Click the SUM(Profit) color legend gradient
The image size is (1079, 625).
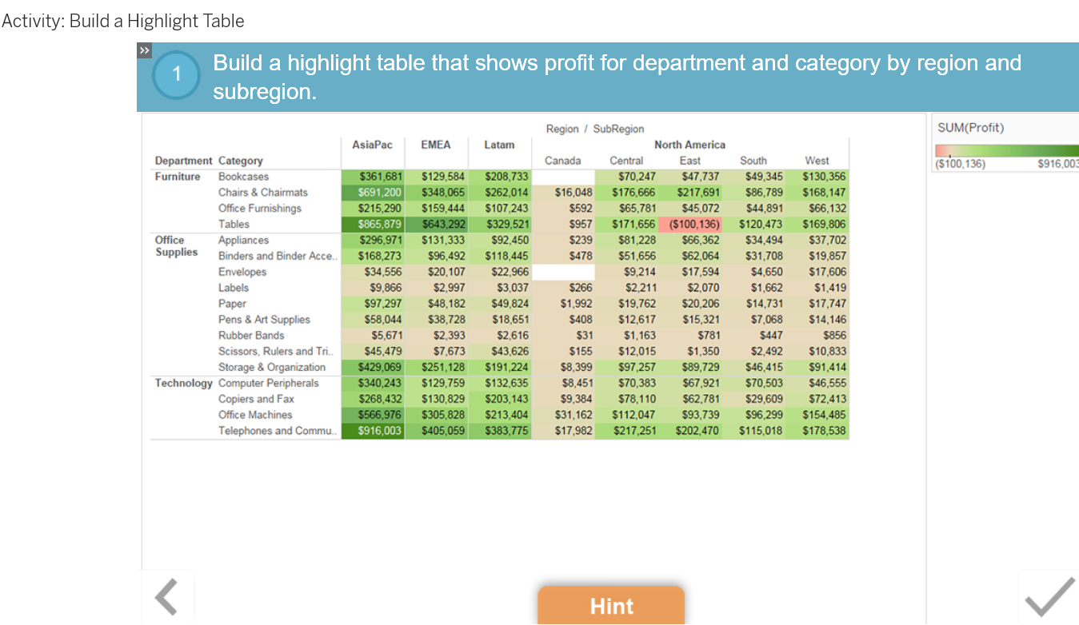pyautogui.click(x=1007, y=150)
